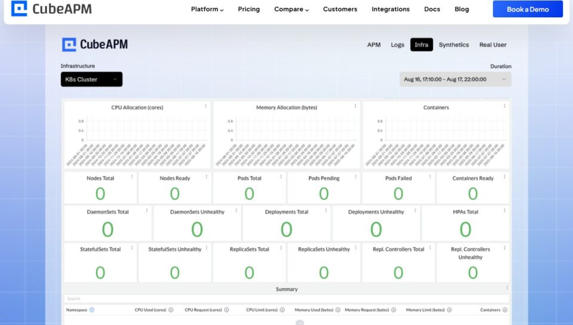
Task: Open options menu for ReplicaSets Total tile
Action: pyautogui.click(x=281, y=247)
